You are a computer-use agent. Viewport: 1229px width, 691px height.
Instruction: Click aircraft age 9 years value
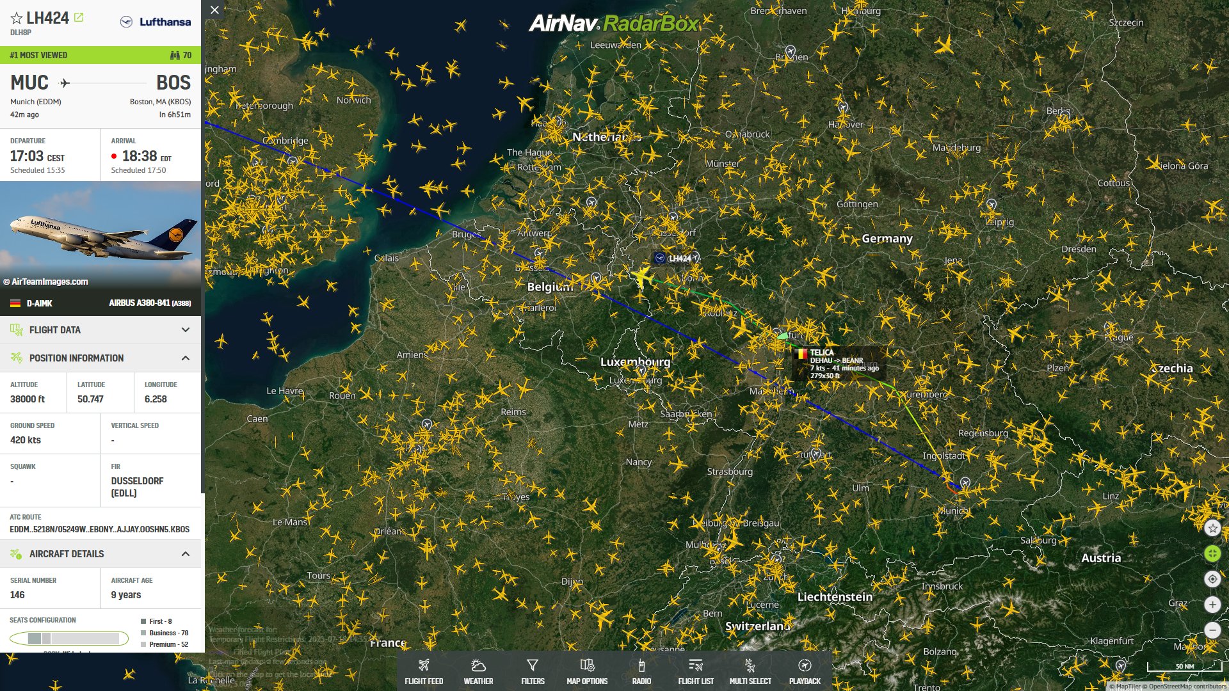pyautogui.click(x=126, y=595)
